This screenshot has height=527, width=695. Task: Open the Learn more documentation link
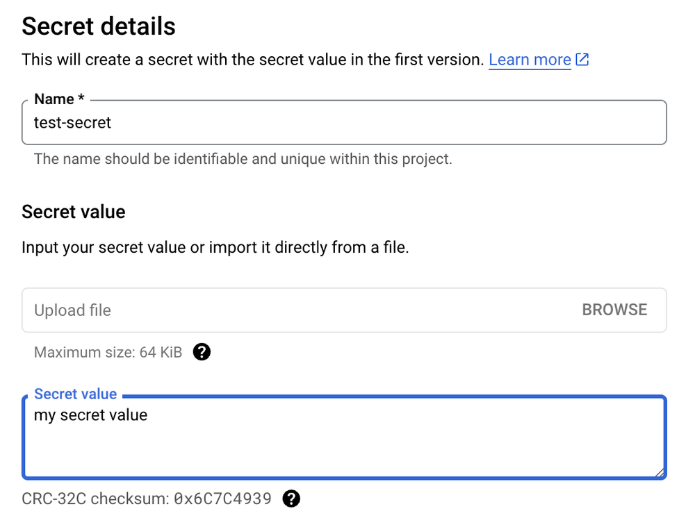click(530, 60)
